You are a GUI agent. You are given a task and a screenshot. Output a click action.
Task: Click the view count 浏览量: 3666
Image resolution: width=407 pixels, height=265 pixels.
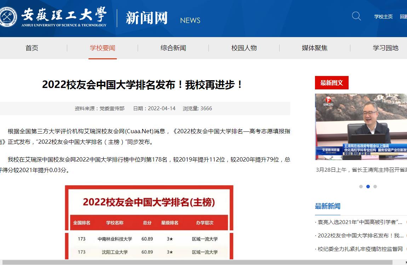click(x=197, y=108)
